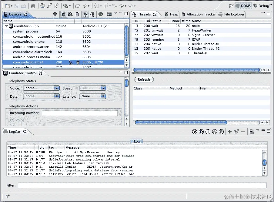Toggle Update Threads icon in Devices toolbar

[x=85, y=14]
